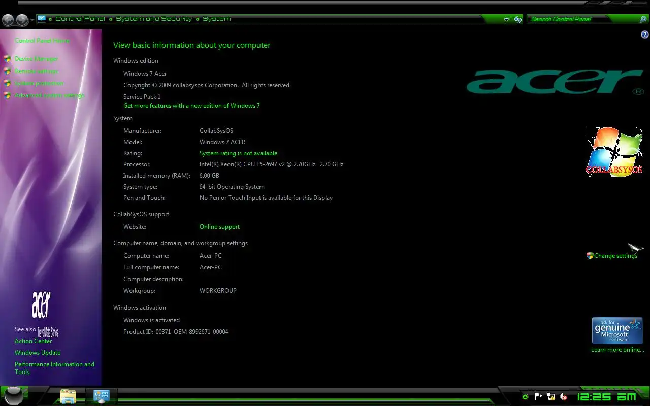Open Control Panel Home in the sidebar
Screen dimensions: 650x406
(42, 41)
